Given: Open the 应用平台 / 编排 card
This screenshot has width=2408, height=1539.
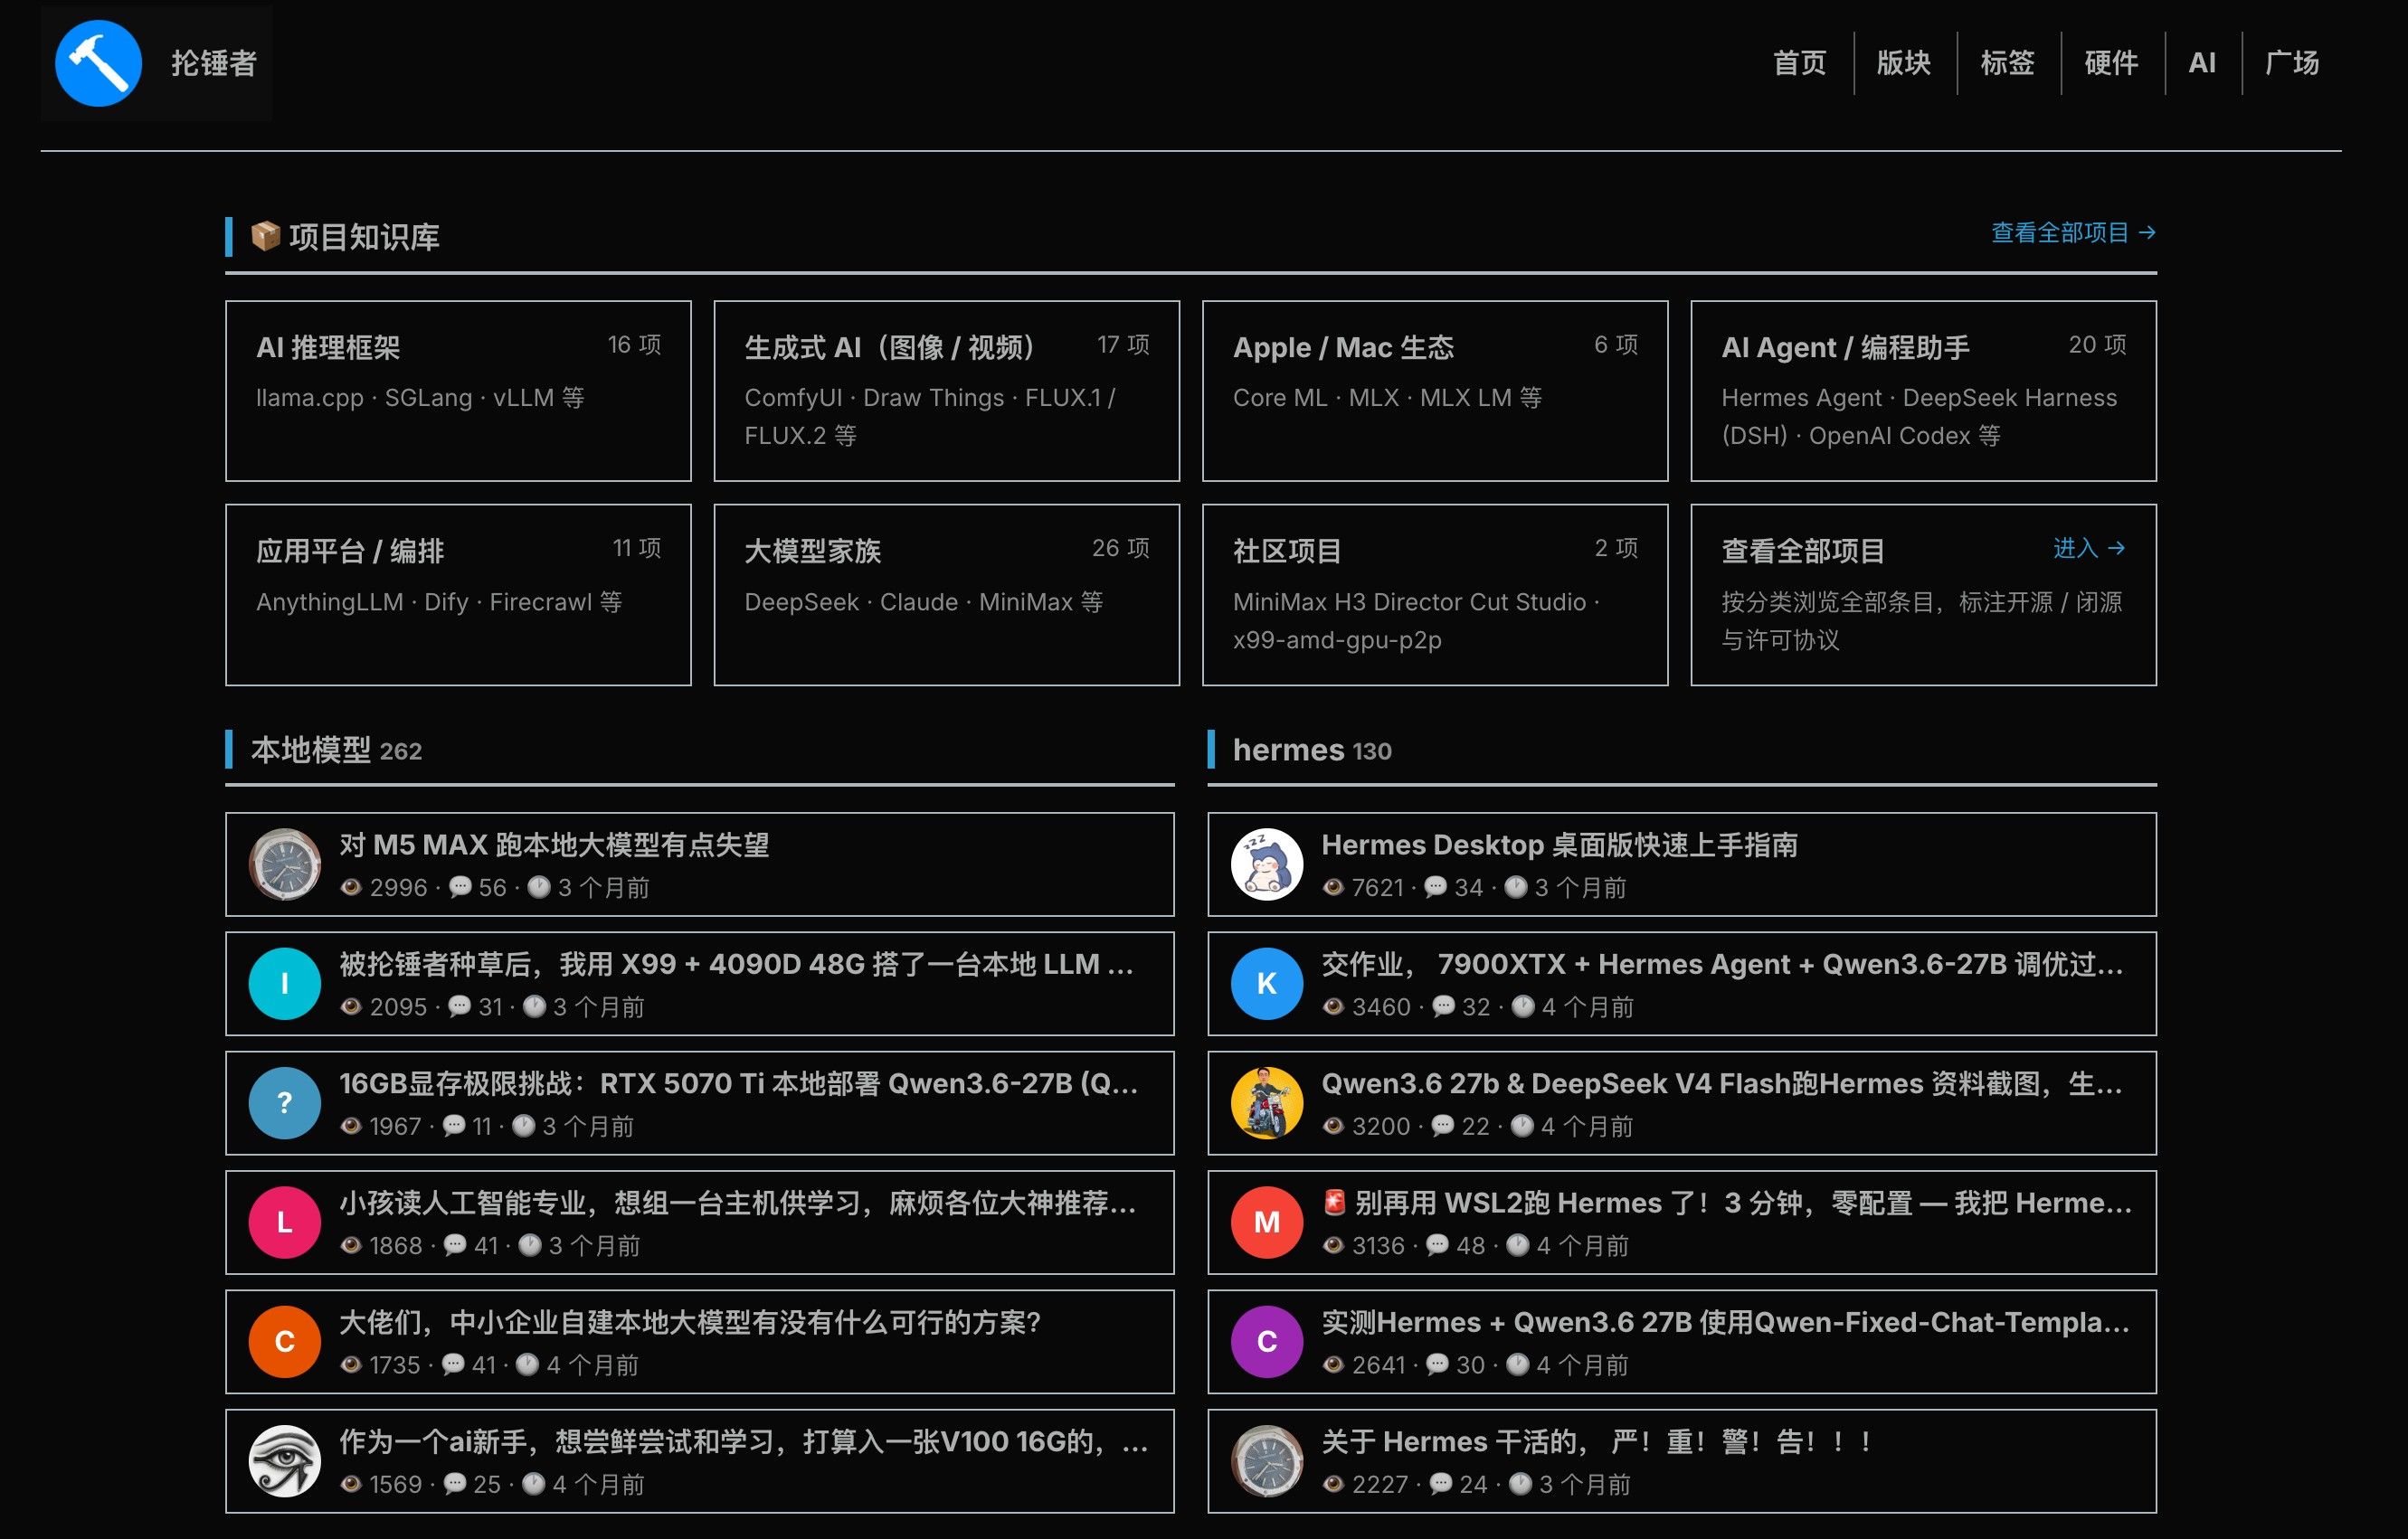Looking at the screenshot, I should pos(458,595).
